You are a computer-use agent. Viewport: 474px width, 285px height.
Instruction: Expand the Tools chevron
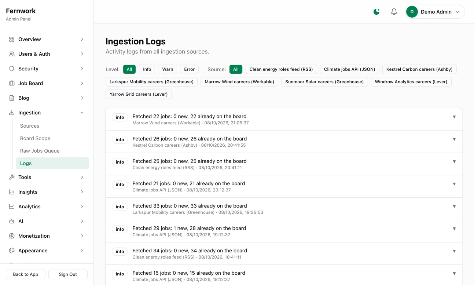click(x=82, y=177)
